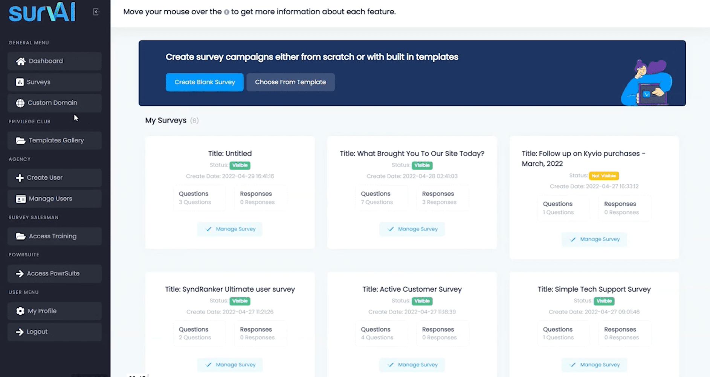710x377 pixels.
Task: Manage the What Brought You survey
Action: 412,229
